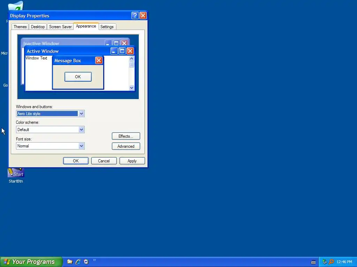The image size is (357, 267).
Task: Launch the folder icon in Quick Launch
Action: point(70,262)
